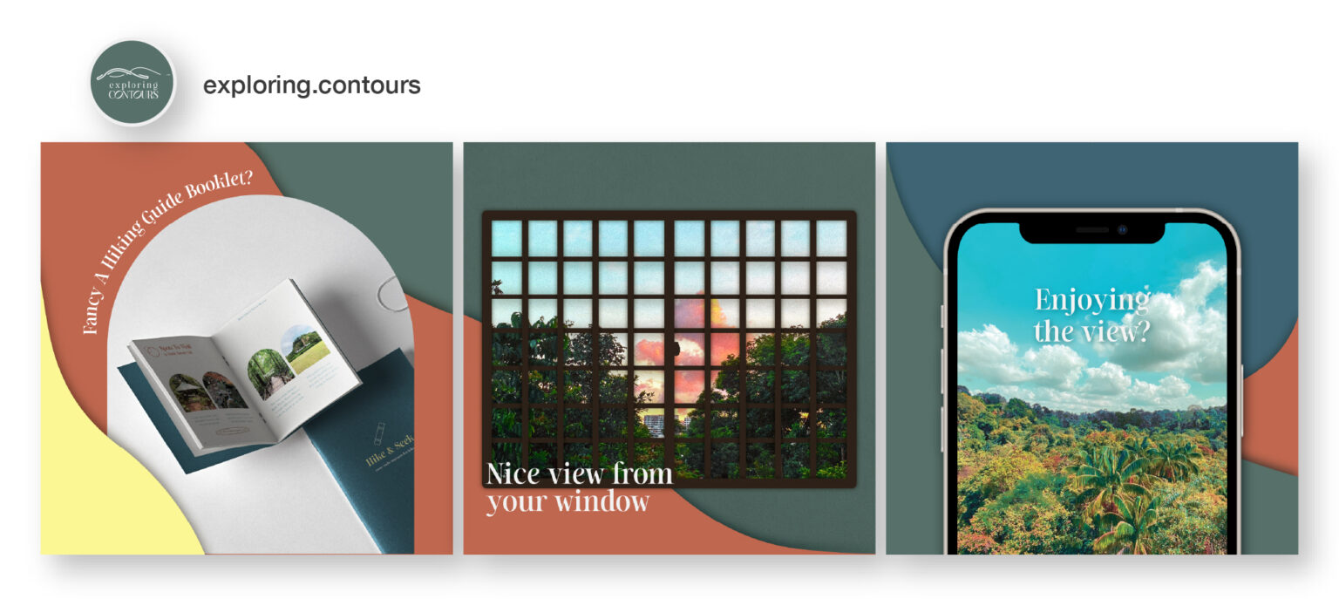Open the Exploring Contours profile logo avatar
Viewport: 1339px width, 599px height.
133,84
